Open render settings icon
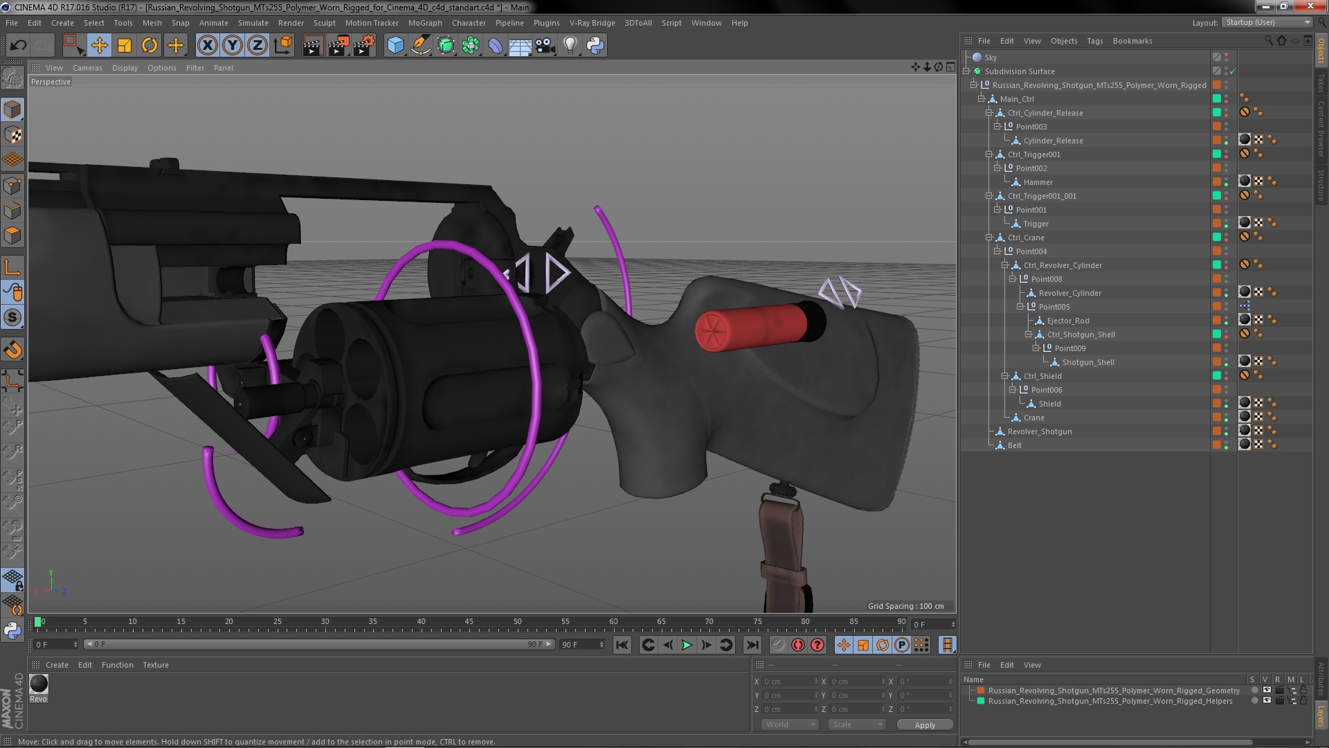This screenshot has height=748, width=1329. pos(364,46)
